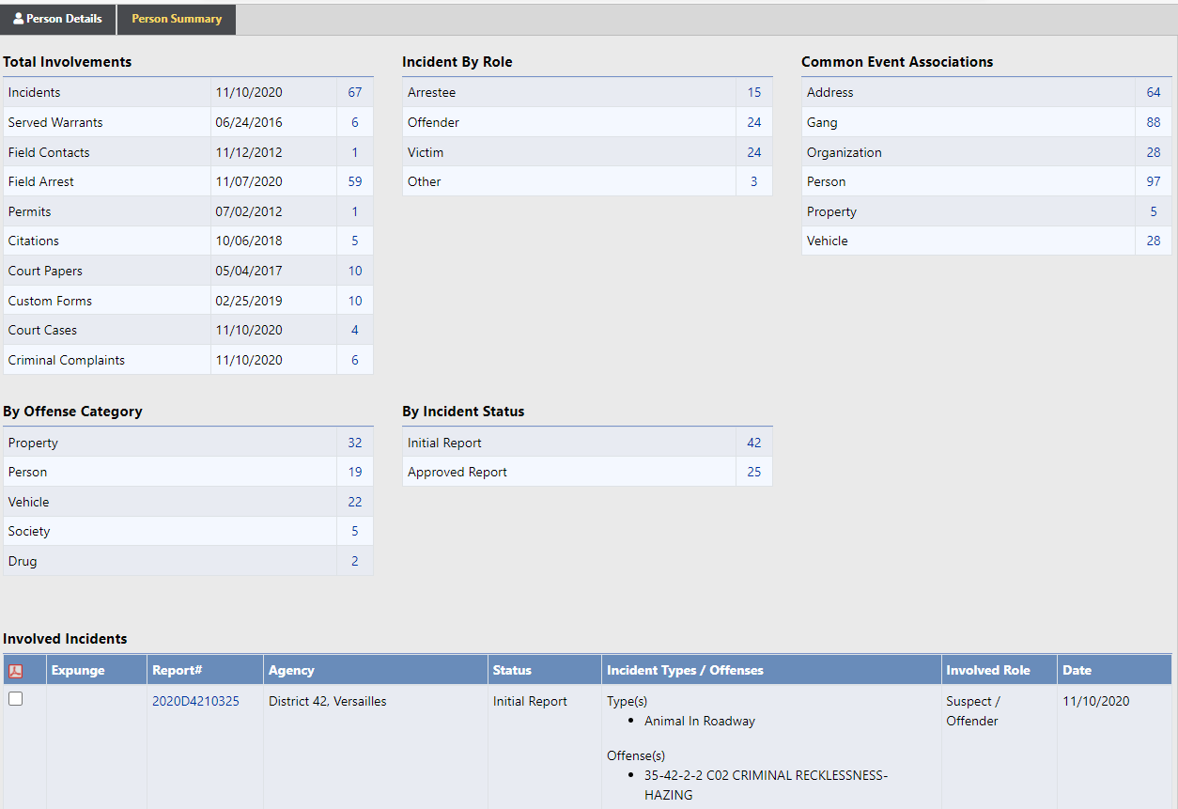The image size is (1178, 809).
Task: Click the PDF icon in incidents table header
Action: click(x=15, y=671)
